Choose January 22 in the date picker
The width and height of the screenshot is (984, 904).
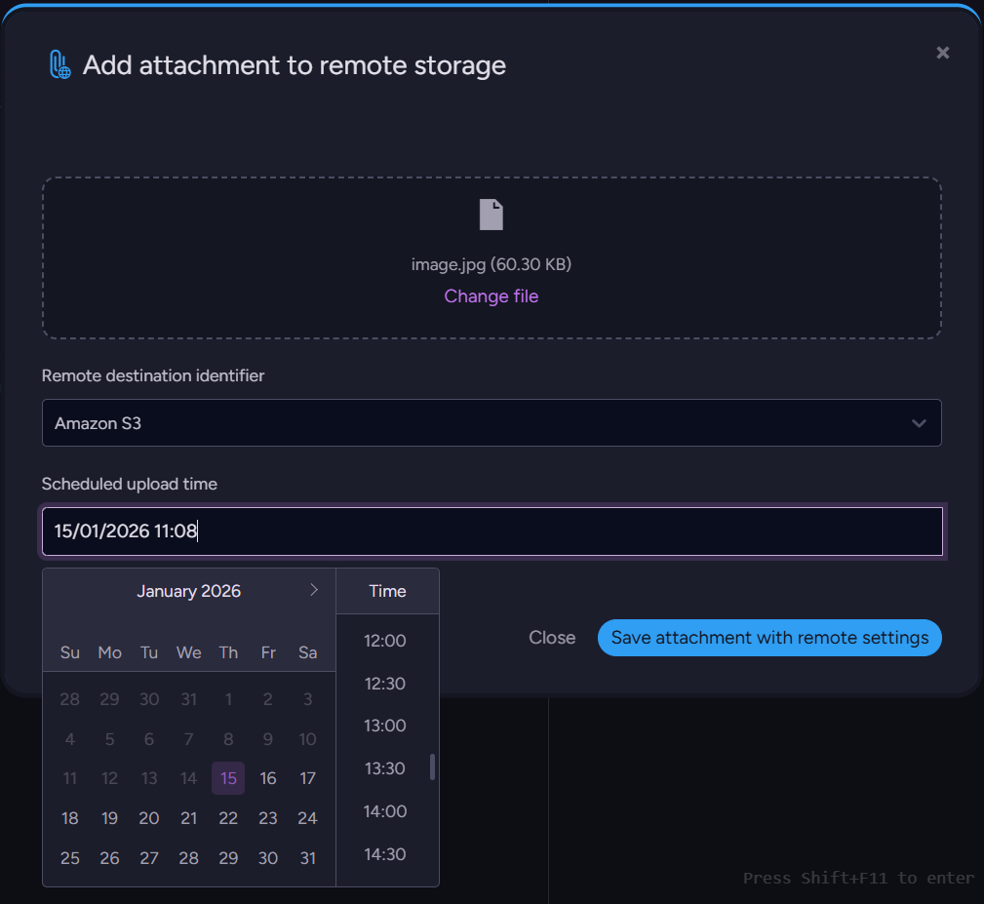[x=228, y=818]
